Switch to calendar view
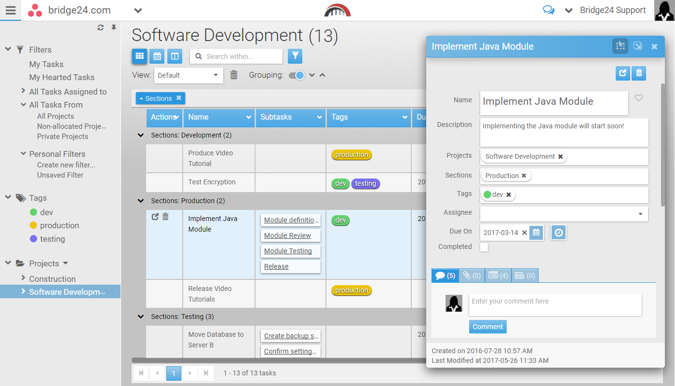 click(157, 56)
